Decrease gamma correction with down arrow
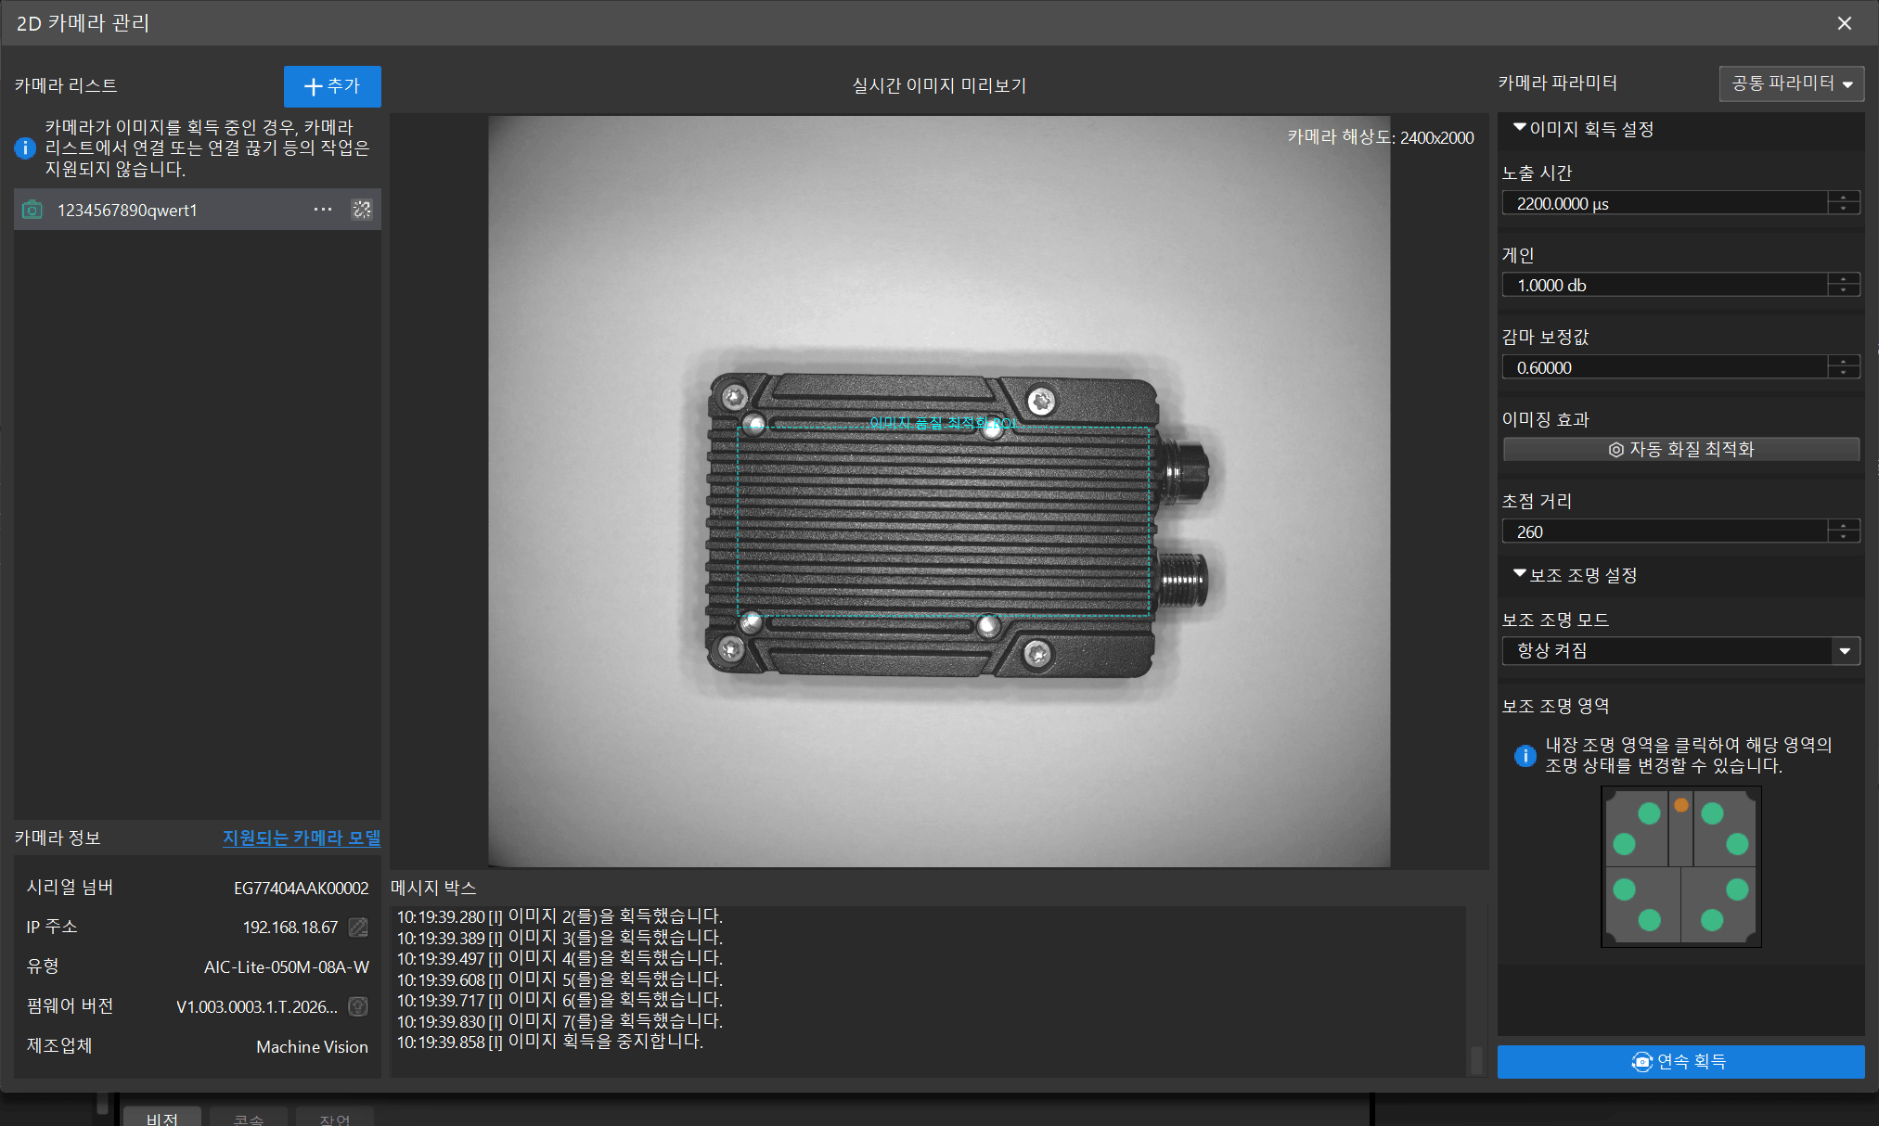1879x1126 pixels. click(x=1844, y=373)
